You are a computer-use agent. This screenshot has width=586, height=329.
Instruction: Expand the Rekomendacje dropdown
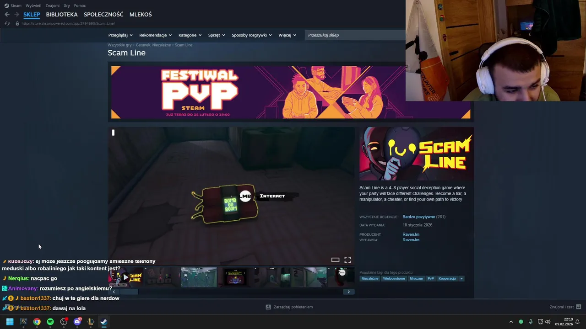click(156, 35)
